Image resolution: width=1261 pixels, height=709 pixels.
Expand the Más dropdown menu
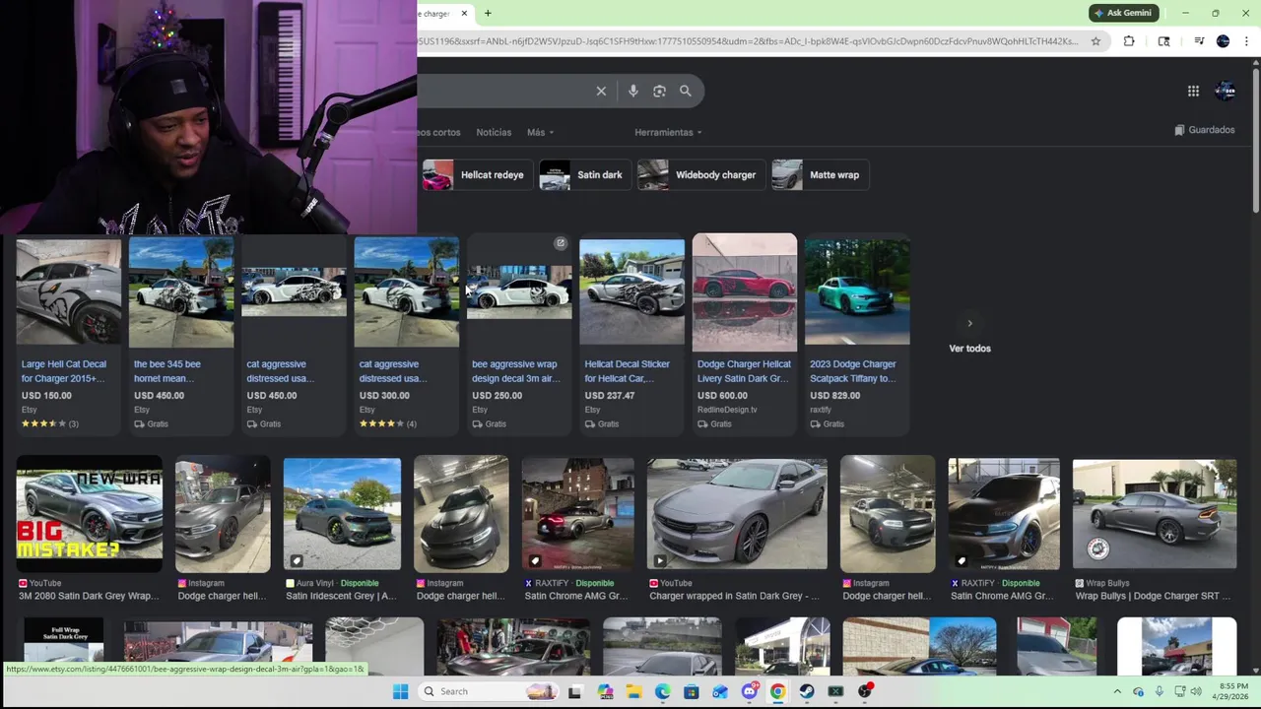click(x=540, y=132)
